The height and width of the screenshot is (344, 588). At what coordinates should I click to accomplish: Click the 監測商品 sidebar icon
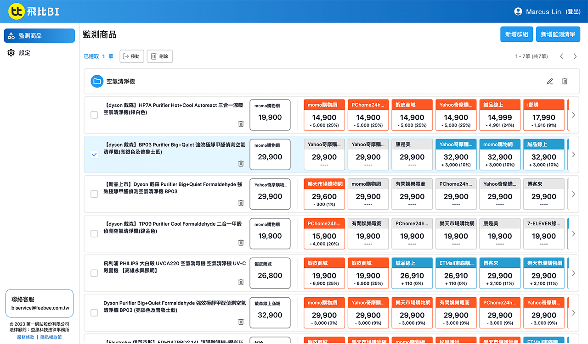[x=11, y=36]
